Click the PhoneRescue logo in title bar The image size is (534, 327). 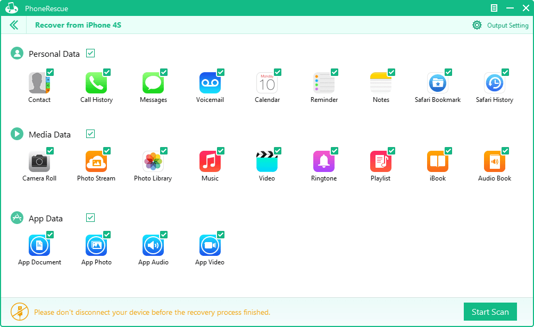[12, 8]
